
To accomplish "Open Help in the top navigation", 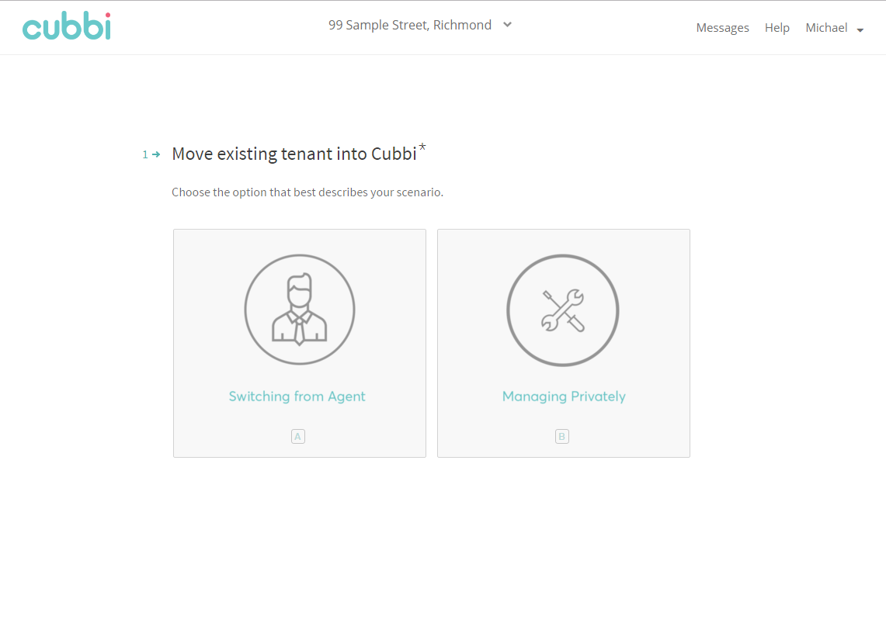I will 777,28.
